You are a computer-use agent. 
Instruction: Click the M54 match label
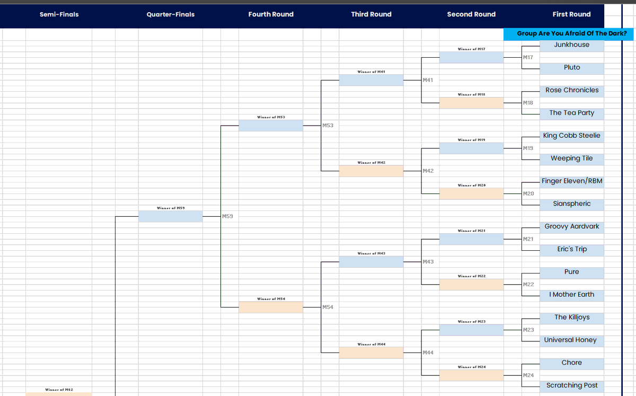coord(328,307)
